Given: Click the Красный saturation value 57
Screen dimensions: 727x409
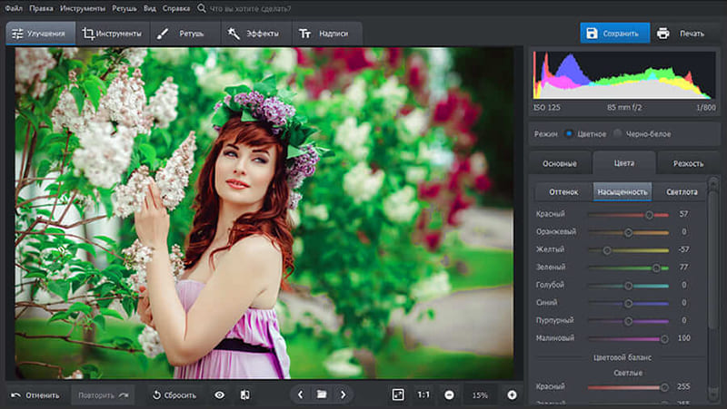Looking at the screenshot, I should (x=683, y=214).
